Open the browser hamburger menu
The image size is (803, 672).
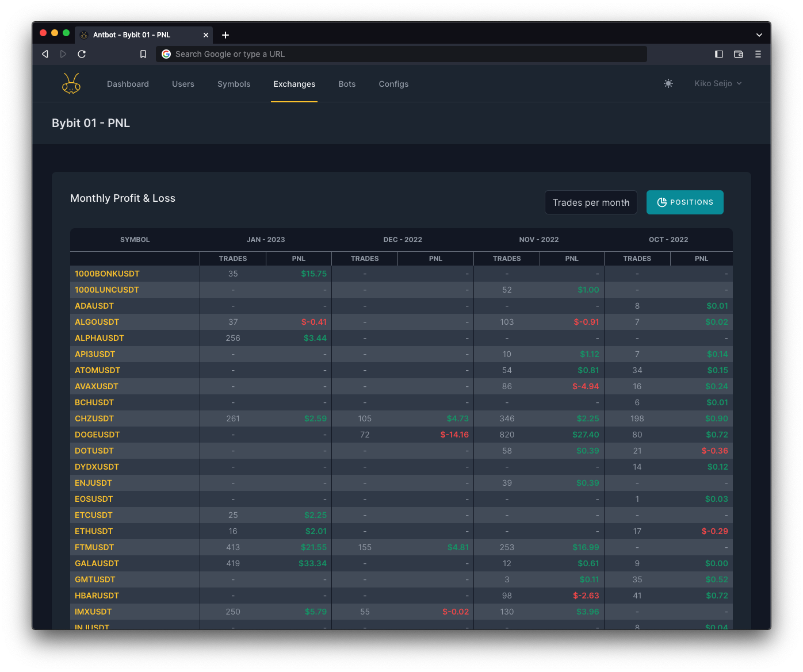pyautogui.click(x=758, y=54)
